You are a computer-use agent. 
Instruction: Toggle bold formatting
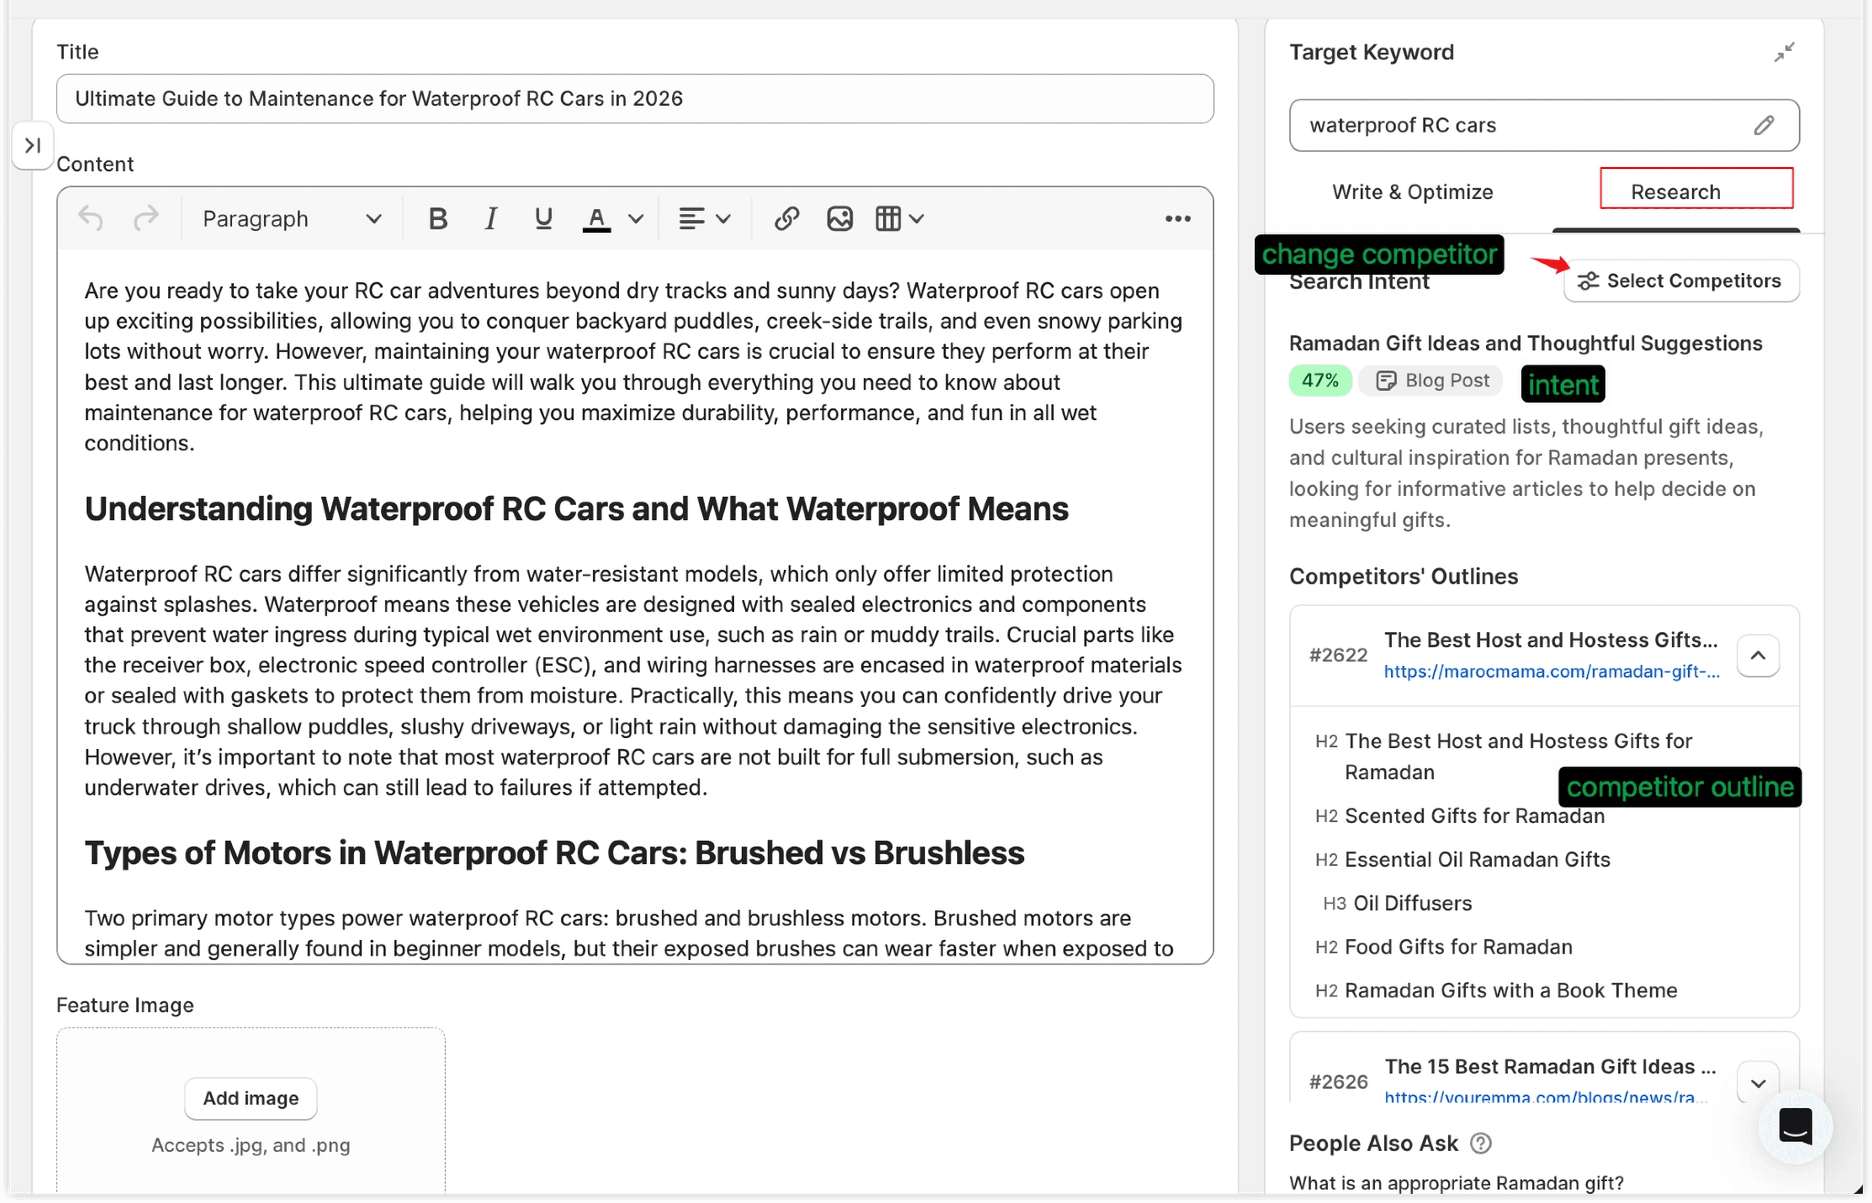click(438, 219)
